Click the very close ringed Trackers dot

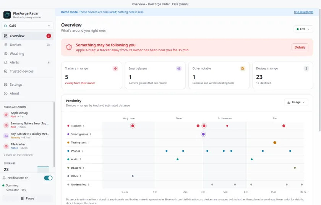(133, 126)
